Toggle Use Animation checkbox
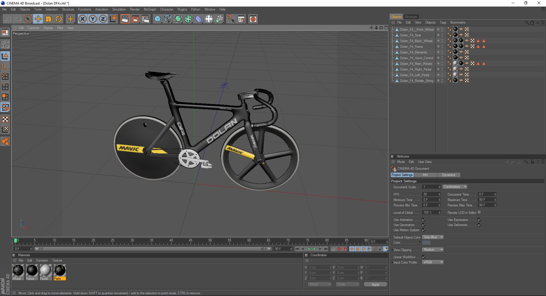The height and width of the screenshot is (296, 546). click(x=423, y=220)
